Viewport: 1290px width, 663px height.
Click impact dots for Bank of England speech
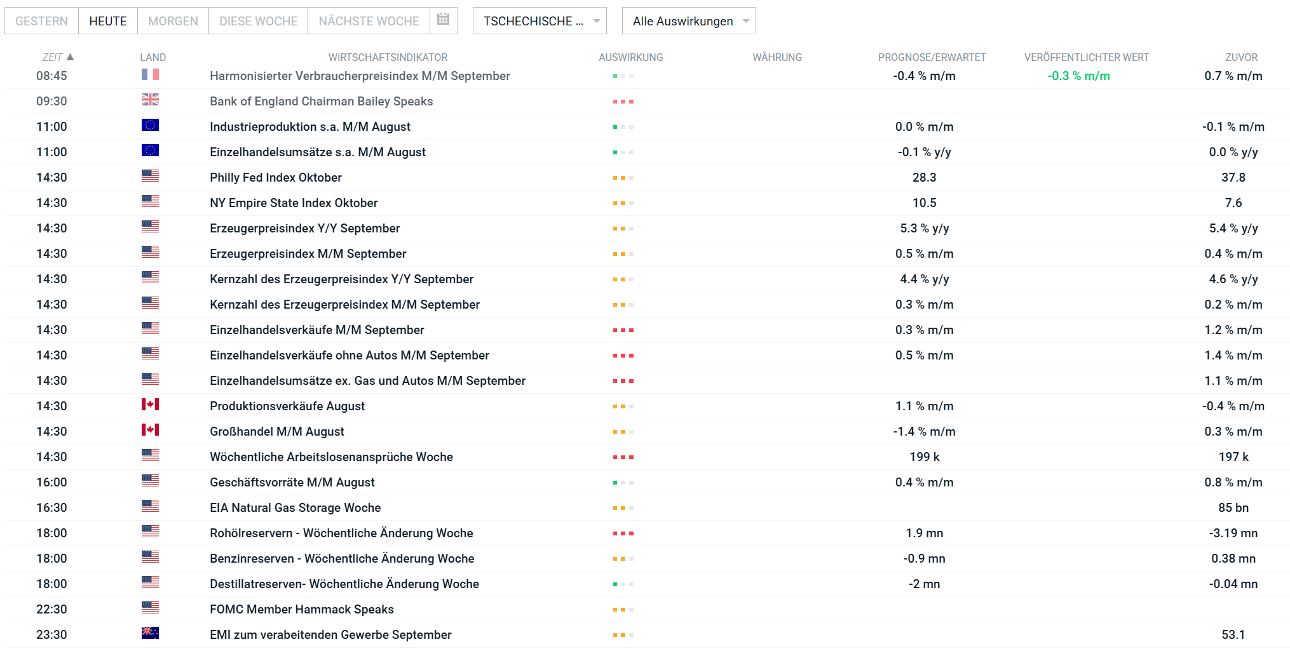(x=623, y=102)
